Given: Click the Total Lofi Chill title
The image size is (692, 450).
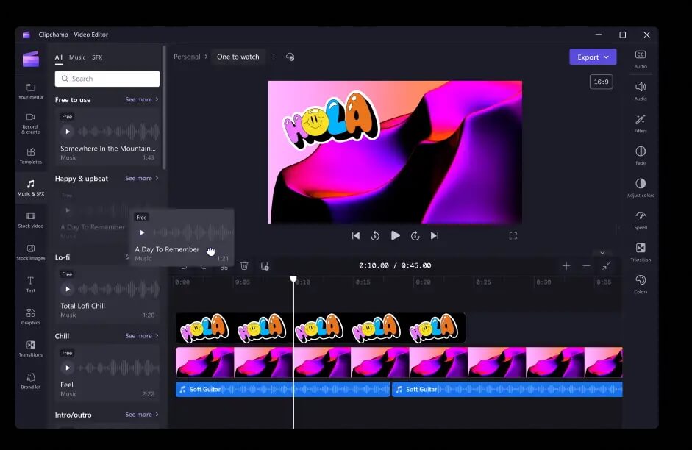Looking at the screenshot, I should click(82, 306).
